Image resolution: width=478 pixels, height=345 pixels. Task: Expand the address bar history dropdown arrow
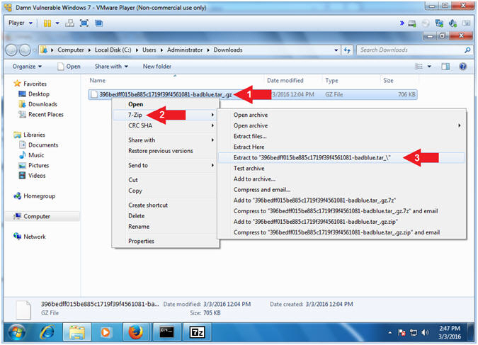(336, 50)
